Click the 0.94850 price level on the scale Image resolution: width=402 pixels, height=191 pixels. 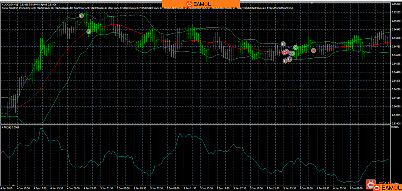pyautogui.click(x=396, y=38)
